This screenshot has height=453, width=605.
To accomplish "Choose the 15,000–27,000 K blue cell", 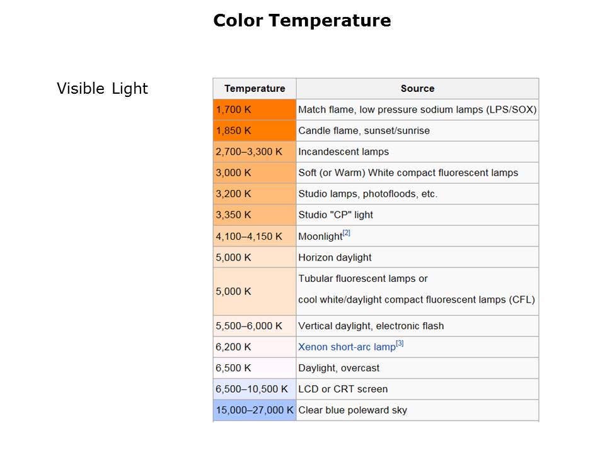I will coord(255,410).
